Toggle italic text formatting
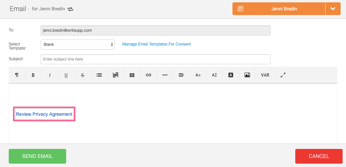Screen dimensions: 346x167 pos(50,75)
